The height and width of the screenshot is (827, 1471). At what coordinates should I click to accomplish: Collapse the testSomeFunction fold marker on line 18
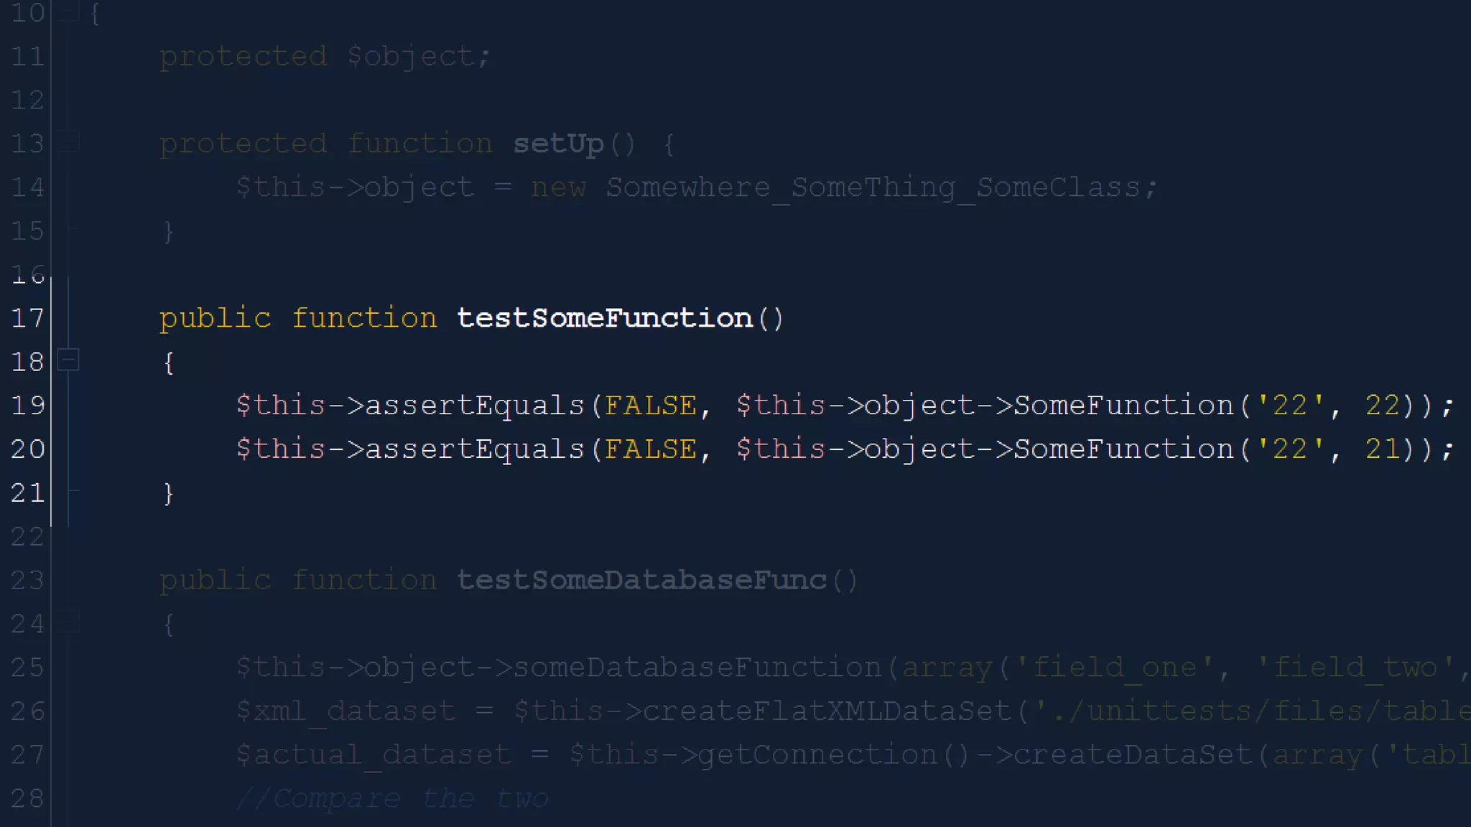click(x=68, y=360)
